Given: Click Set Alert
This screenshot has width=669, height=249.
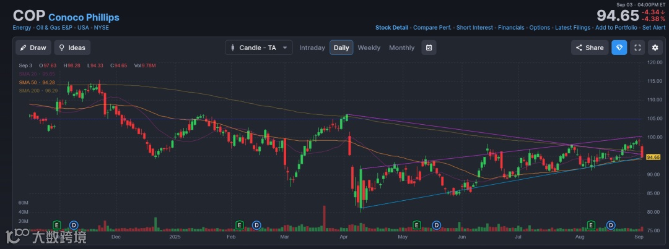Looking at the screenshot, I should point(654,28).
